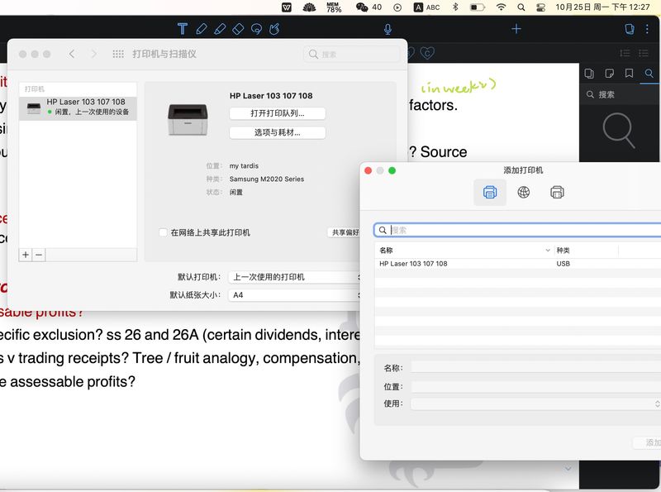Screen dimensions: 661x492
Task: Click 共享偏好 button
Action: click(x=345, y=232)
